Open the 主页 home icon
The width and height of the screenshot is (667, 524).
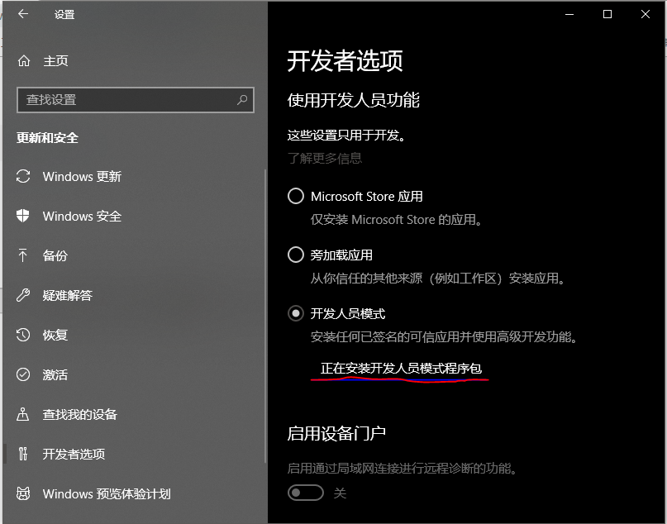24,61
